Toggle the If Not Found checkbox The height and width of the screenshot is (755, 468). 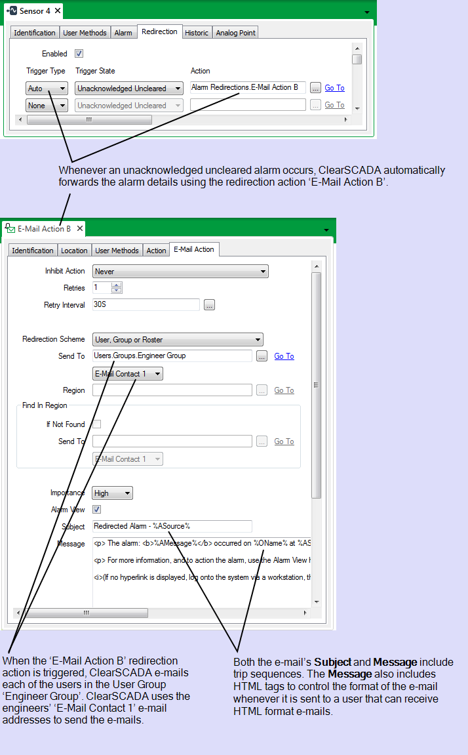tap(96, 424)
